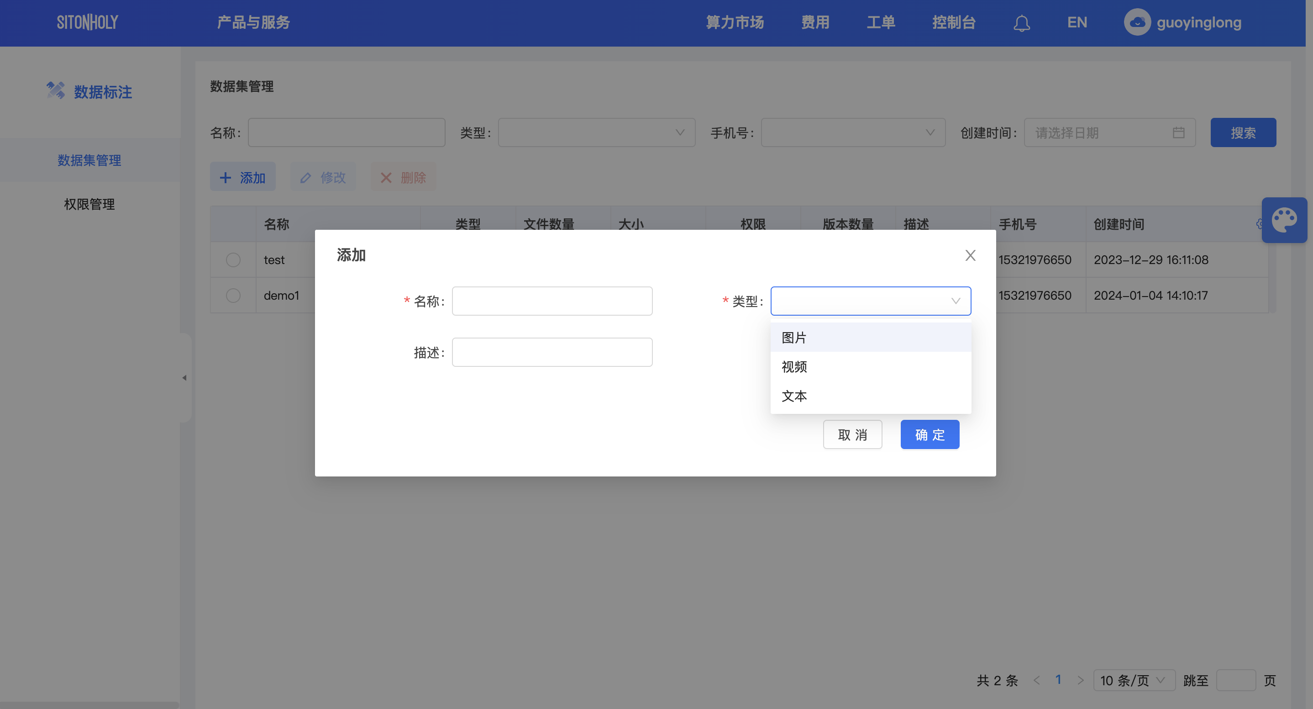Screen dimensions: 1313x709
Task: Click the 数据标注 sidebar title
Action: point(103,92)
